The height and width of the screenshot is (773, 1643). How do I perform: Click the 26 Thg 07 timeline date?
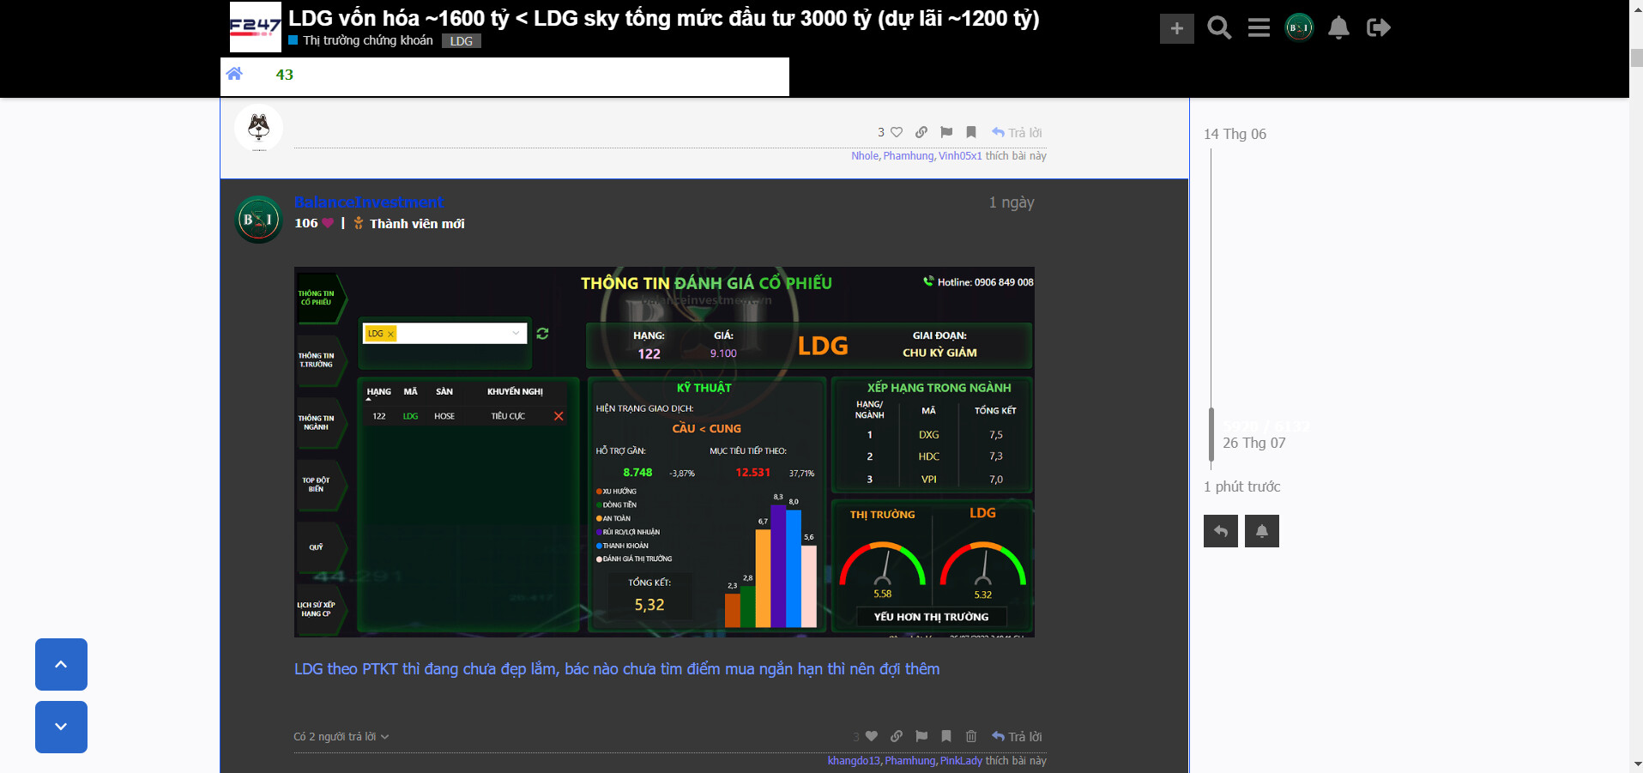1254,443
